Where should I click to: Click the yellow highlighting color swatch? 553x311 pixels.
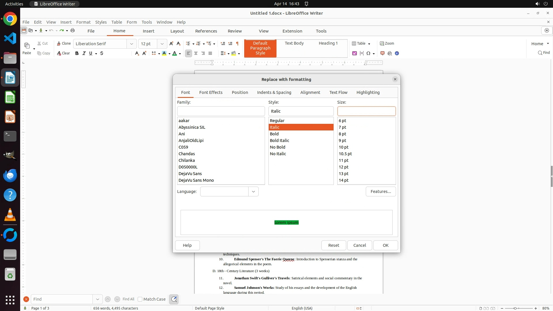coord(164,53)
